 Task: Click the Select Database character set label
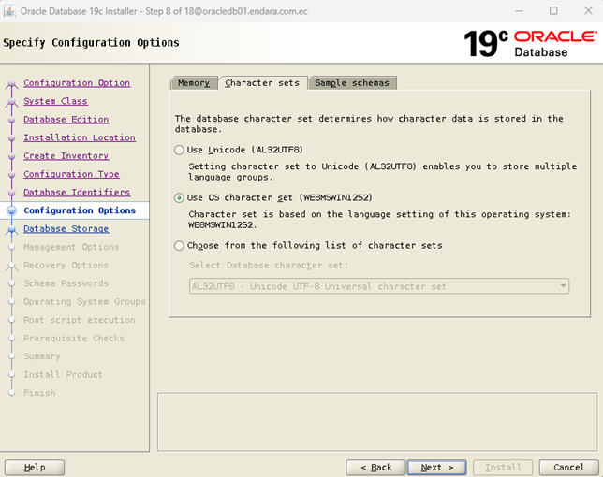tap(269, 266)
